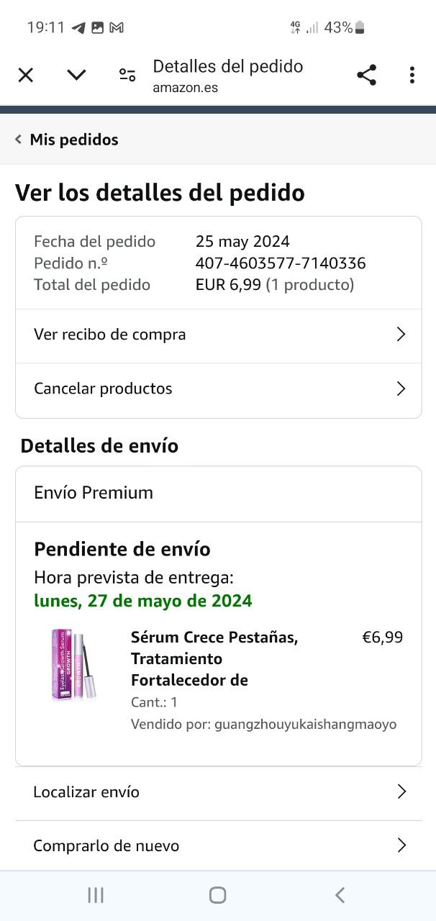This screenshot has width=436, height=921.
Task: Open Localizar envío tracking
Action: (x=86, y=792)
